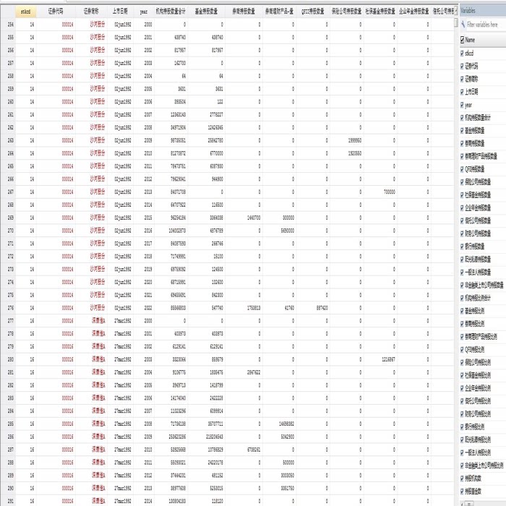506x506 pixels.
Task: Select the stkcd column header
Action: (x=26, y=12)
